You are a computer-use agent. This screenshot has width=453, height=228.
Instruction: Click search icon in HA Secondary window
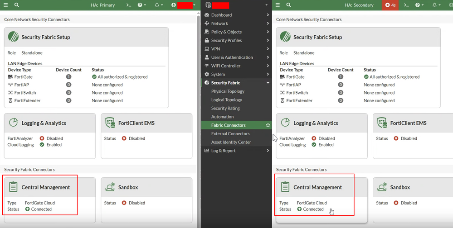288,5
